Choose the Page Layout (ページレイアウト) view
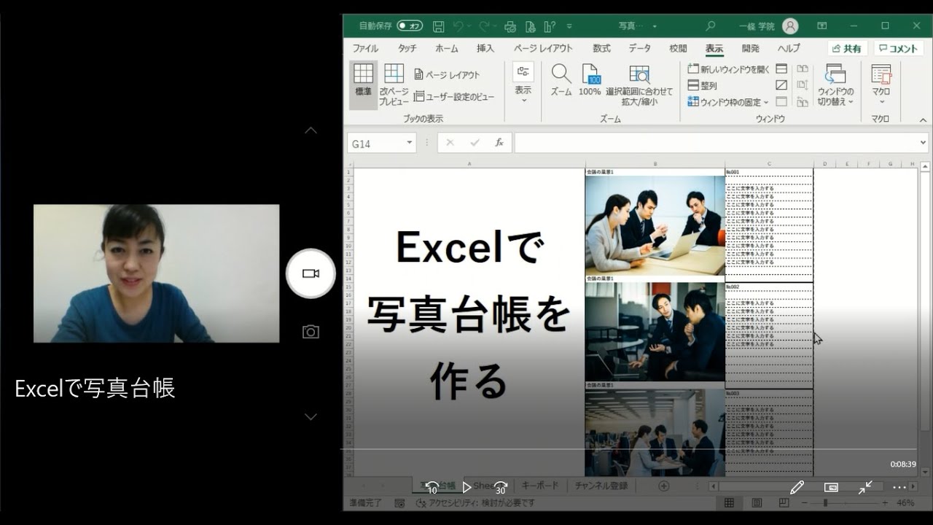 [447, 74]
